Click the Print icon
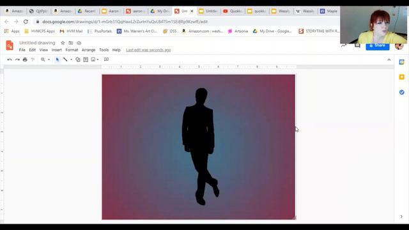The image size is (409, 230). click(25, 59)
